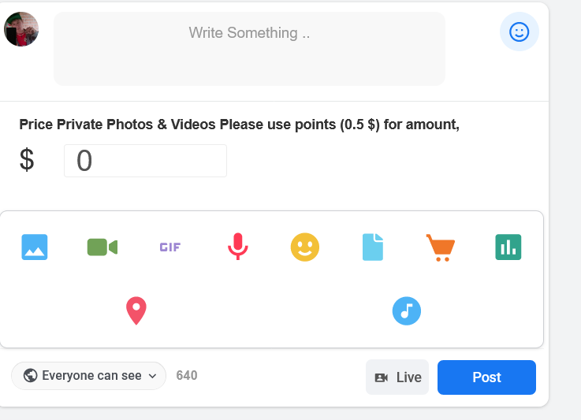Open the user profile avatar
Screen dimensions: 581x420
(21, 29)
